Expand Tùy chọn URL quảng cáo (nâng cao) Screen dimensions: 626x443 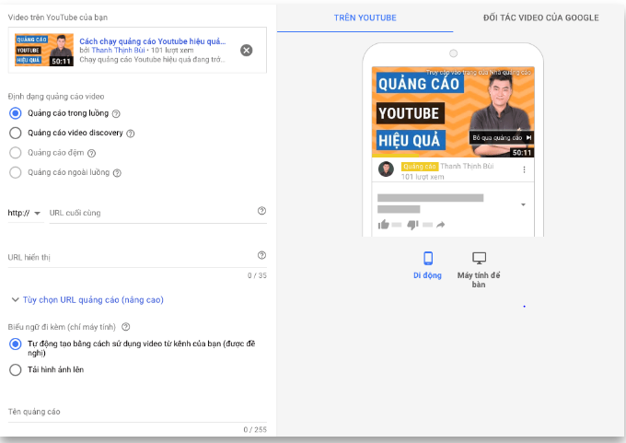click(87, 299)
